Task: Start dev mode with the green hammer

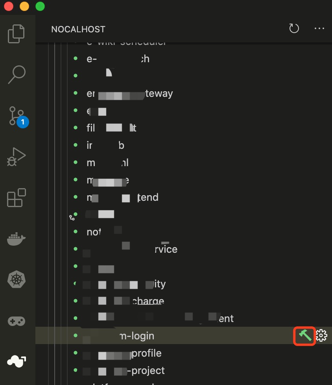Action: pyautogui.click(x=305, y=336)
